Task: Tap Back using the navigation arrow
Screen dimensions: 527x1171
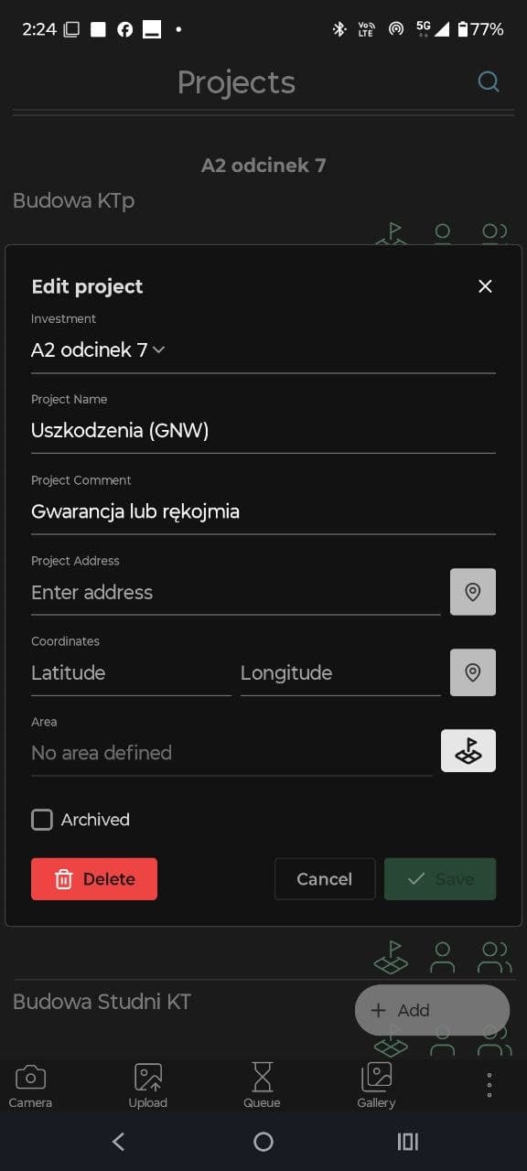Action: pos(118,1142)
